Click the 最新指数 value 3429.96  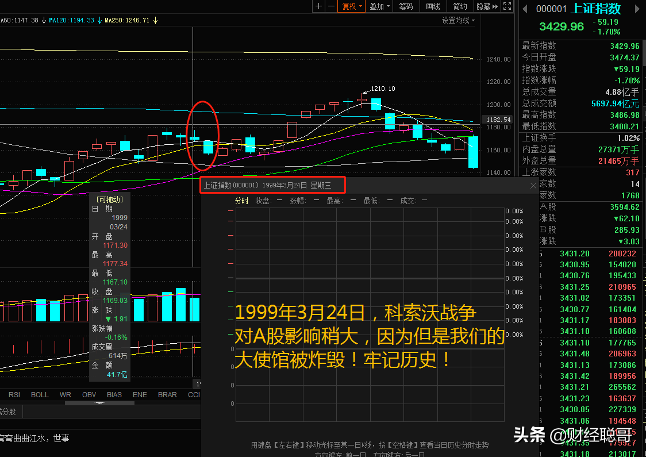(x=625, y=46)
